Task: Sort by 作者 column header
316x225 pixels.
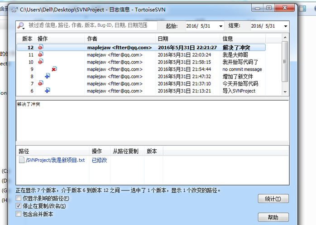Action: tap(120, 39)
